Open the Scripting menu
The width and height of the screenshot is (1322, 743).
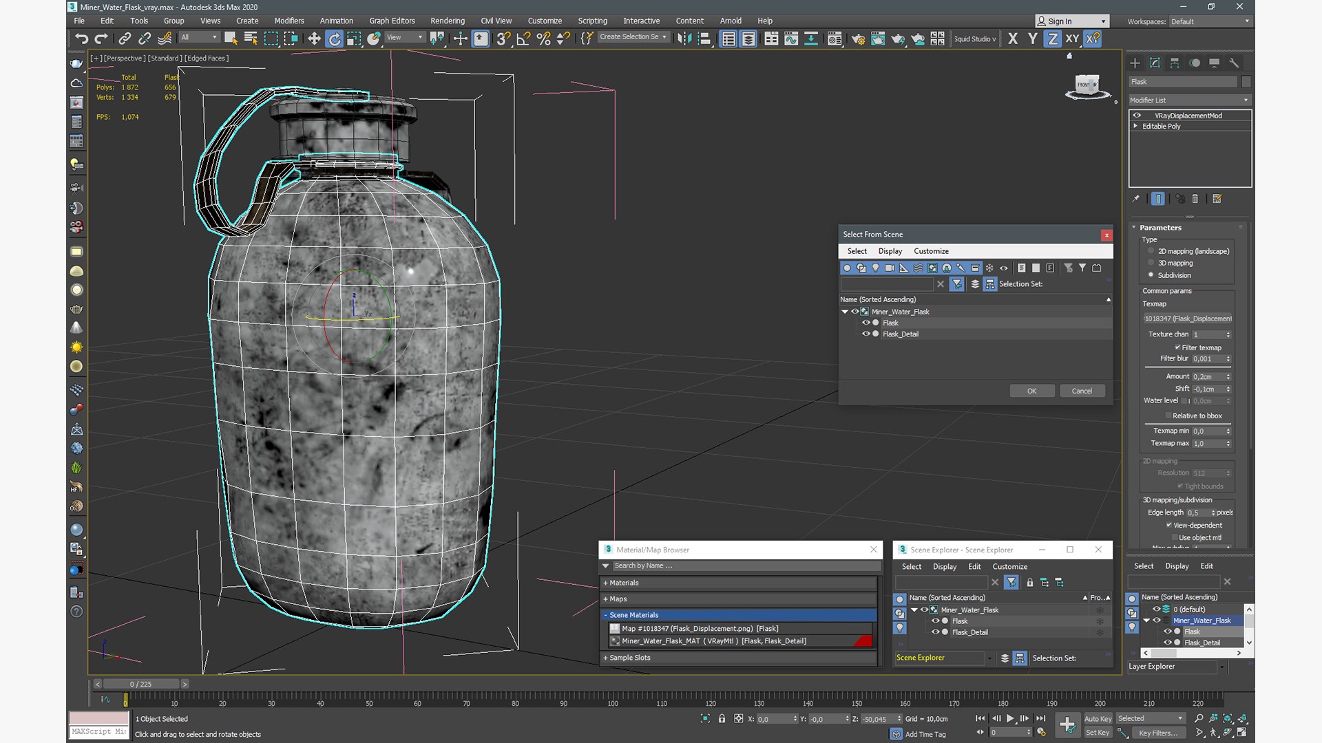(592, 21)
